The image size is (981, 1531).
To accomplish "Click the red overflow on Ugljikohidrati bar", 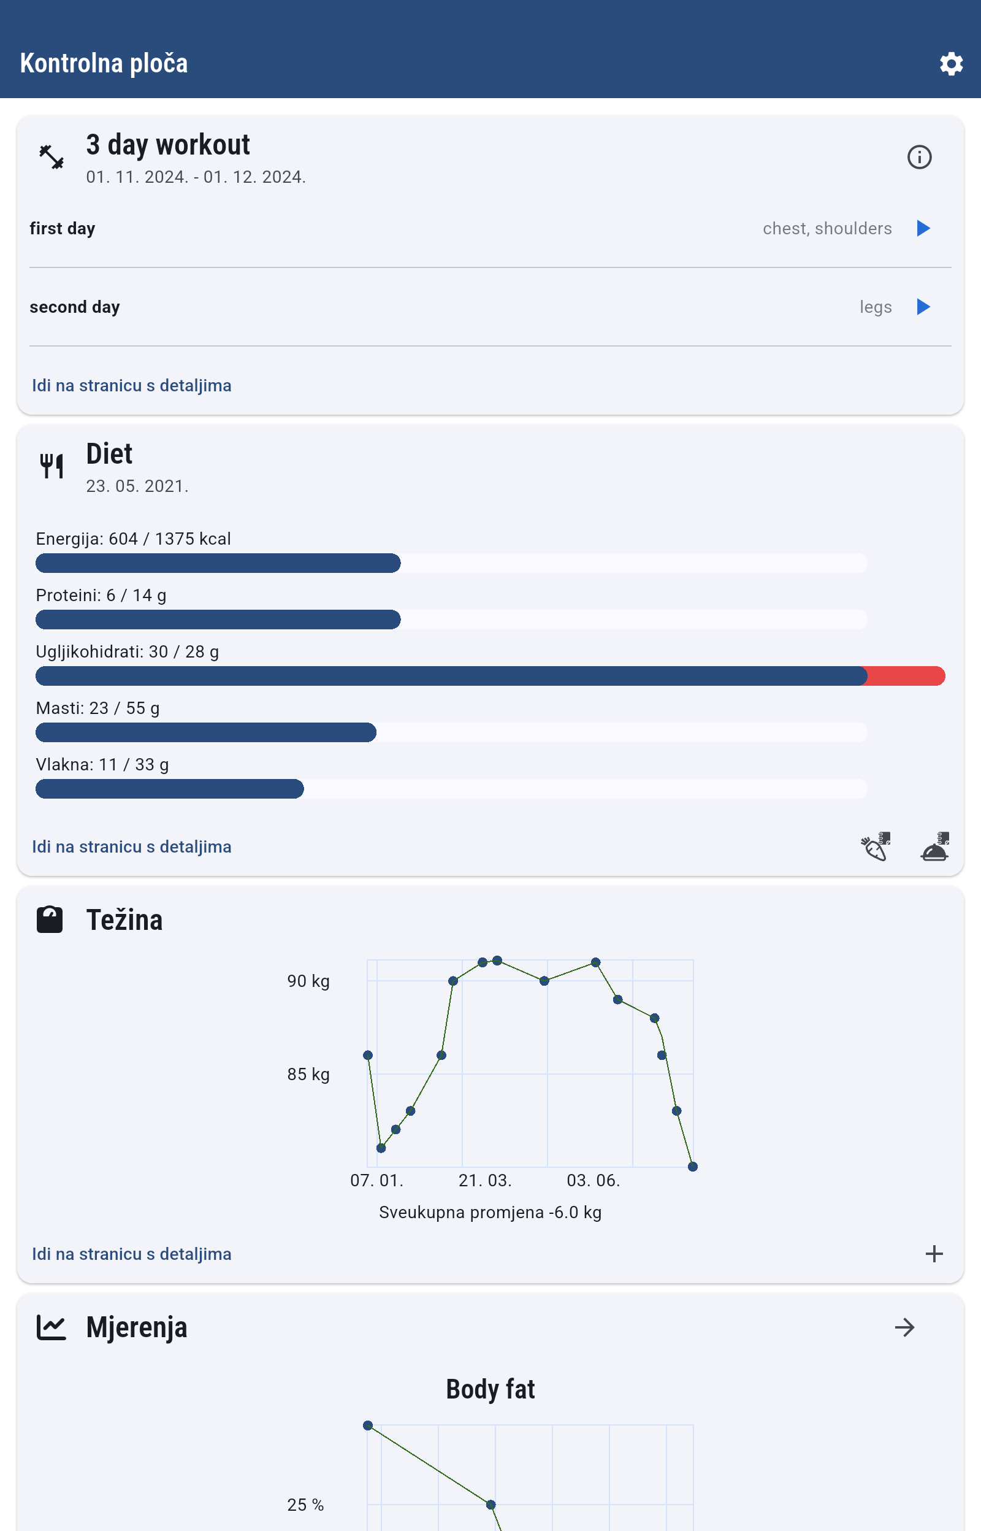I will click(904, 676).
